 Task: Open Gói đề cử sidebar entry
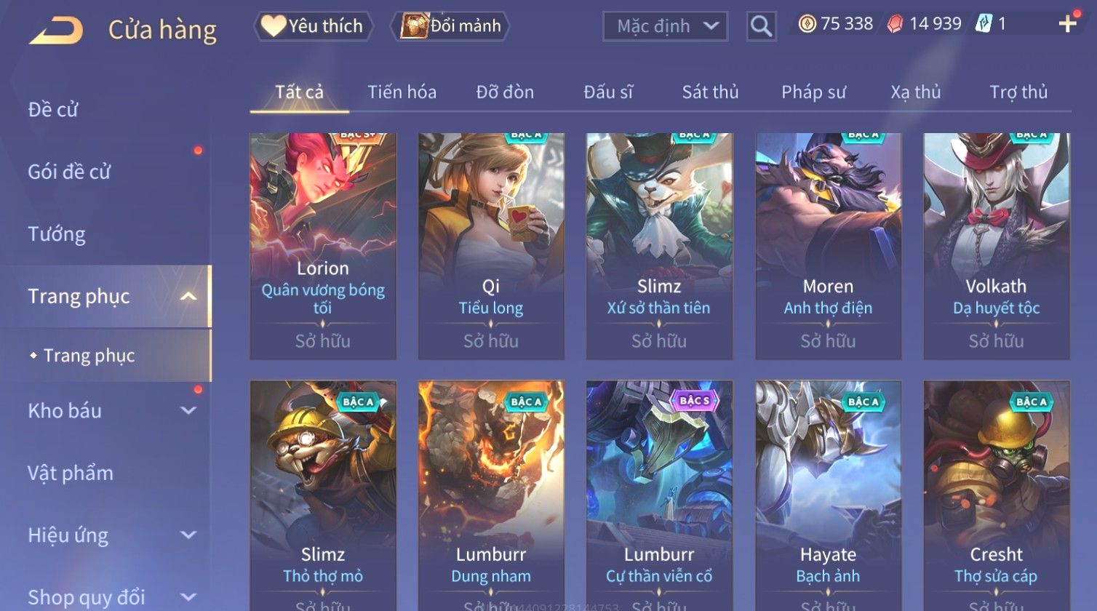(x=69, y=172)
